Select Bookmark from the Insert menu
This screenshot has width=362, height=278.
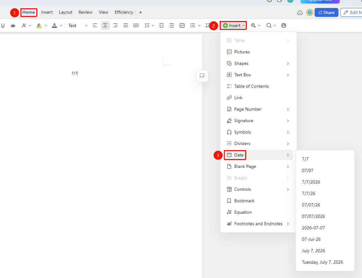click(x=258, y=201)
